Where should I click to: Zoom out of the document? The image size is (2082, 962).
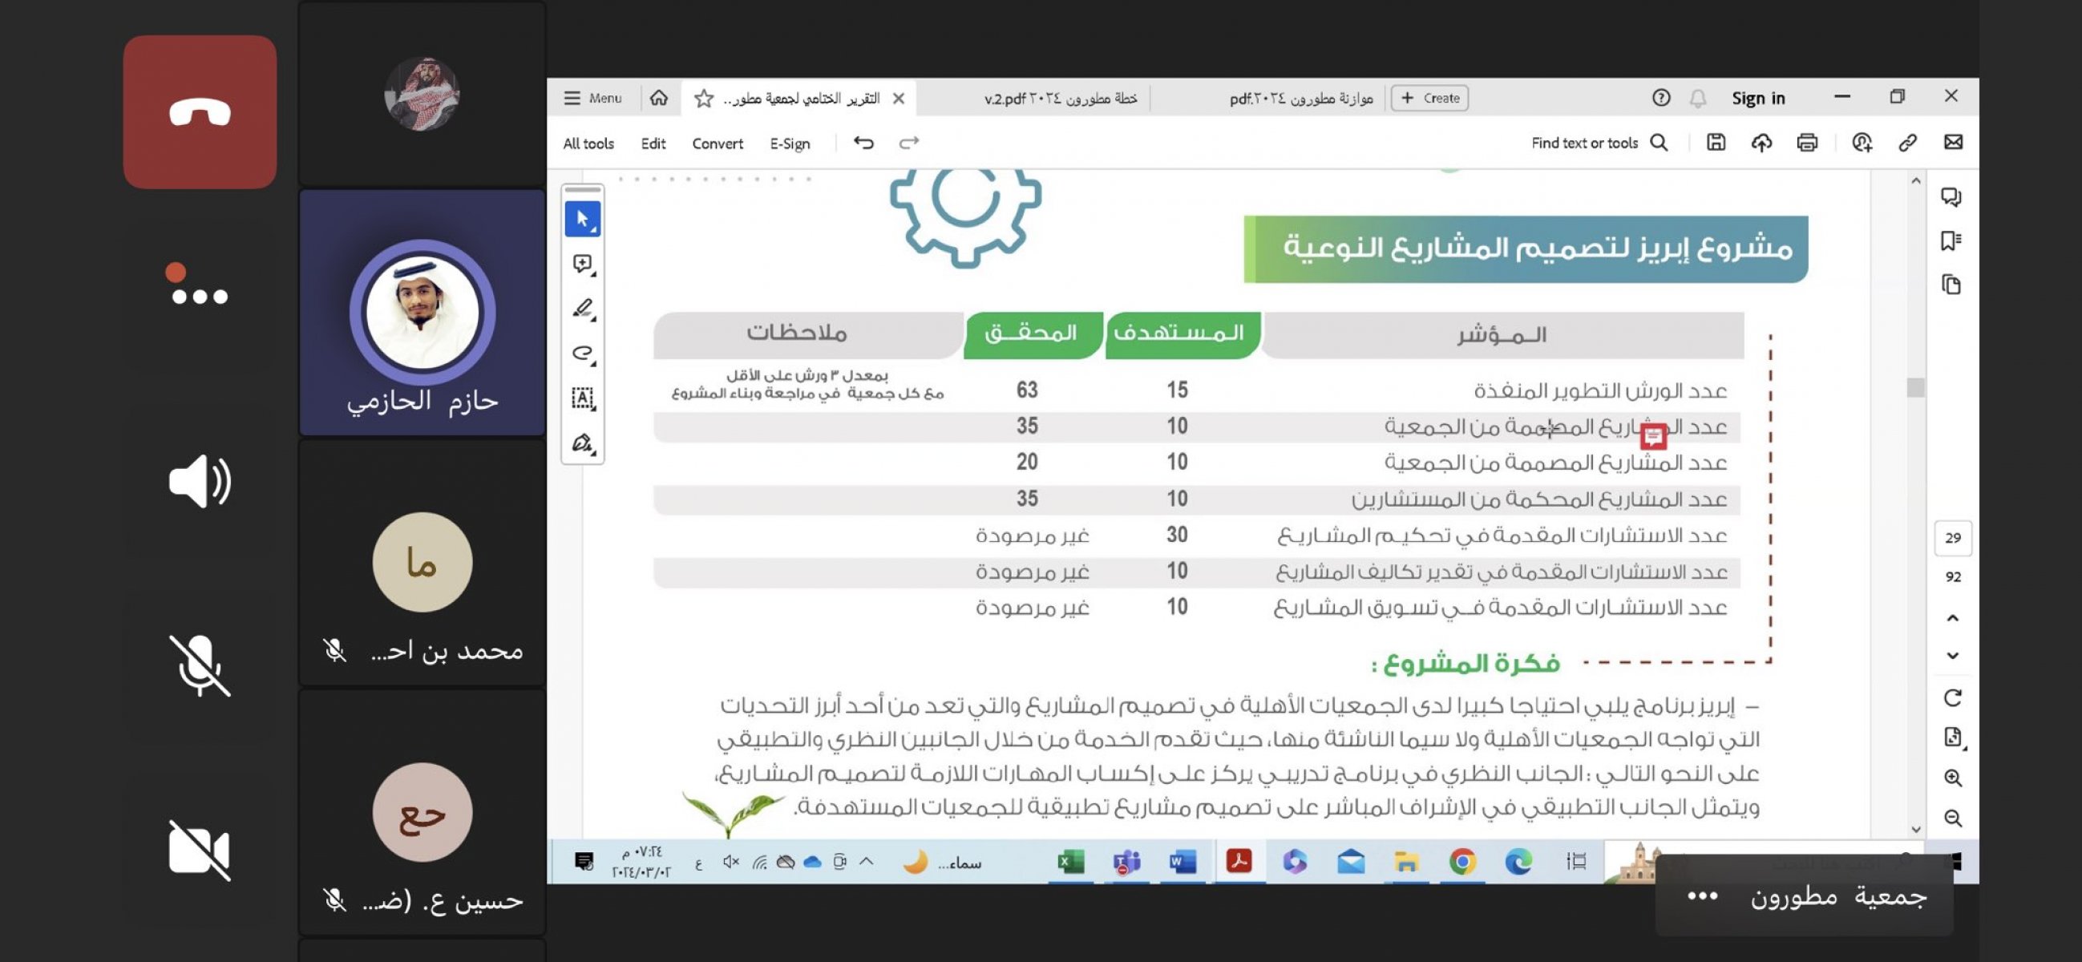point(1953,817)
